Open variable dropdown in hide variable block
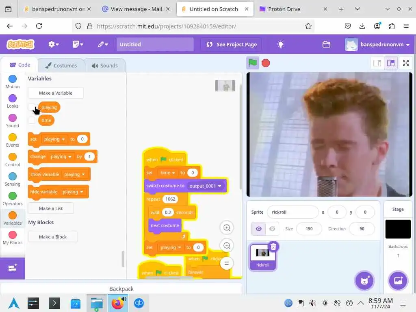Viewport: 416px width, 312px height. point(73,192)
